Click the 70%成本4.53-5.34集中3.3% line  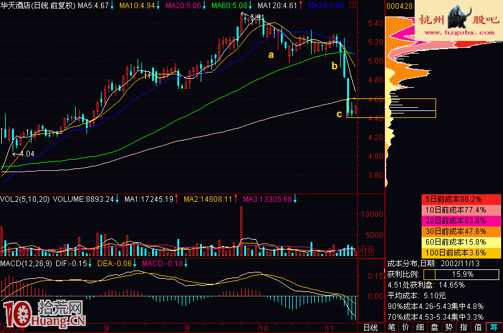pyautogui.click(x=435, y=317)
